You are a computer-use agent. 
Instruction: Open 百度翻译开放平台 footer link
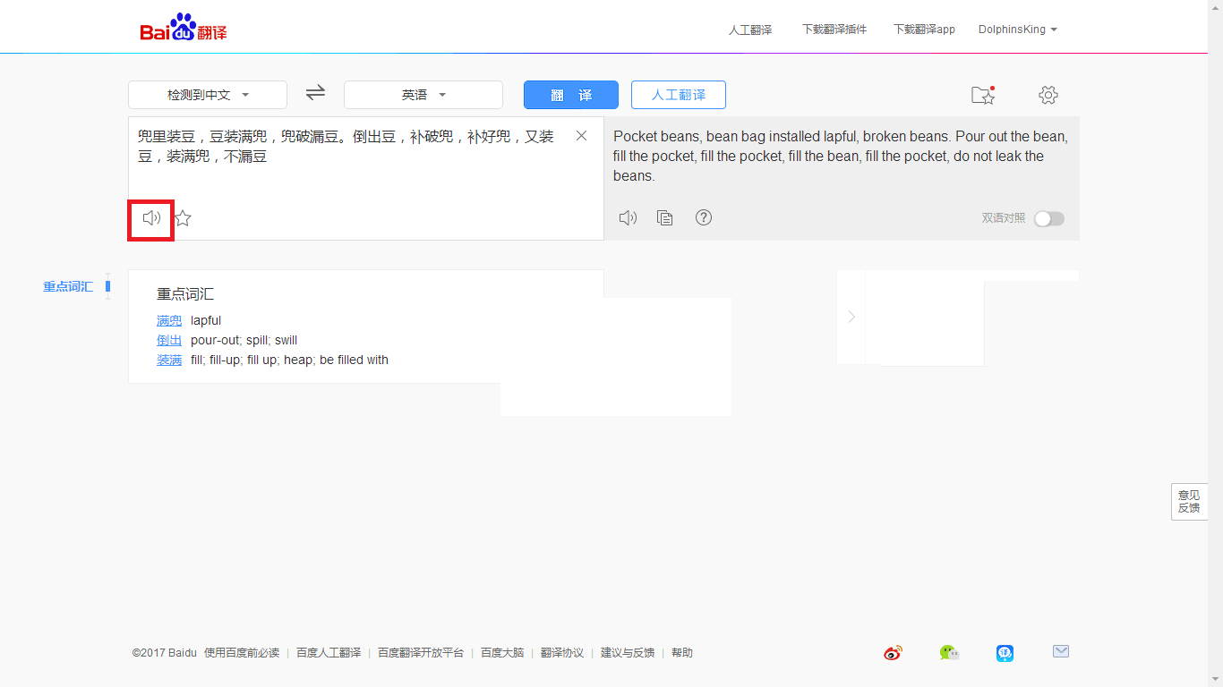pos(421,653)
